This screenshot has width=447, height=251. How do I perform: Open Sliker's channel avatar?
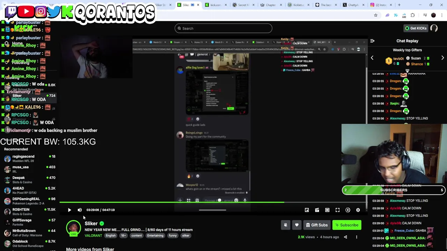click(73, 228)
